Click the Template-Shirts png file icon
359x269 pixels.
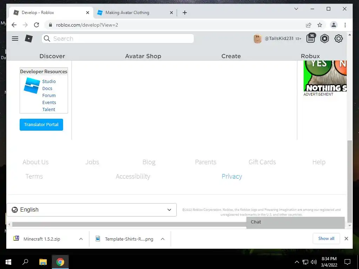(98, 239)
